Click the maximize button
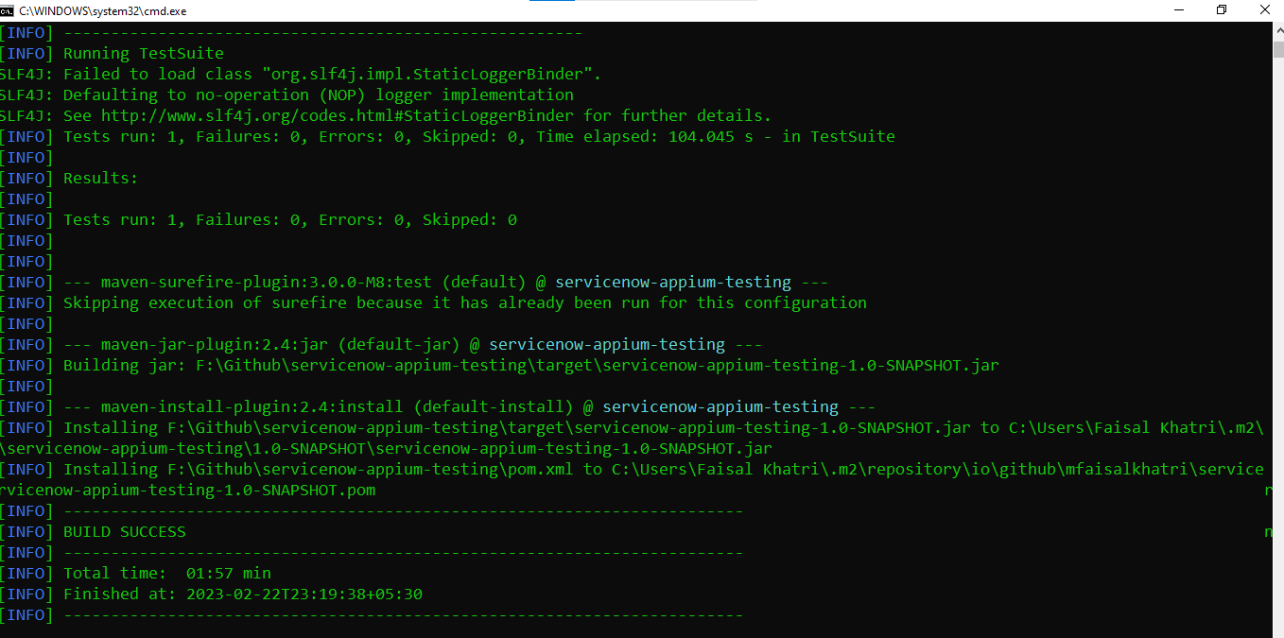This screenshot has height=638, width=1284. pos(1222,10)
